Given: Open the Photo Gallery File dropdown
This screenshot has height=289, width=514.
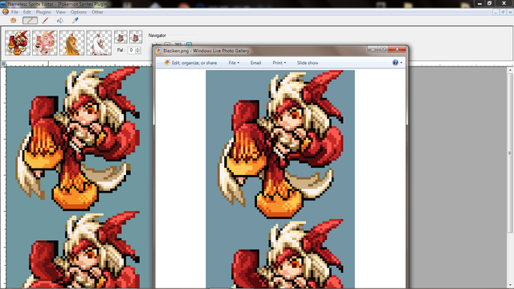Looking at the screenshot, I should 234,63.
